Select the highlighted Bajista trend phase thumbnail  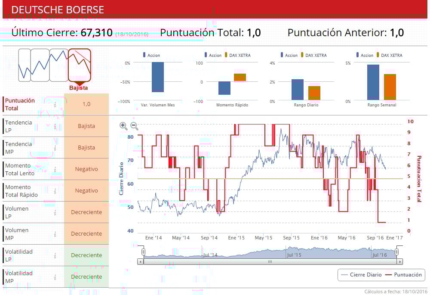click(x=80, y=65)
